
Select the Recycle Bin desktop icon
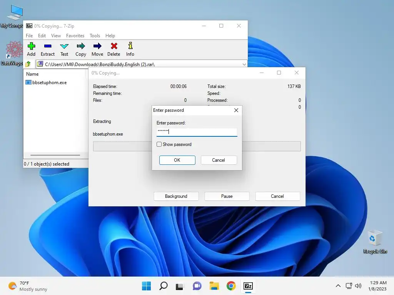pos(375,242)
